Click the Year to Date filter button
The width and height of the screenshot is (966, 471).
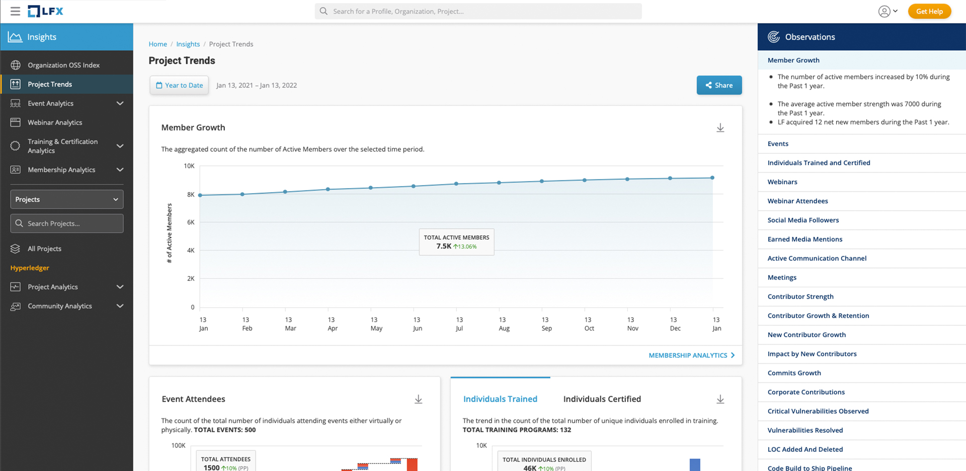179,85
